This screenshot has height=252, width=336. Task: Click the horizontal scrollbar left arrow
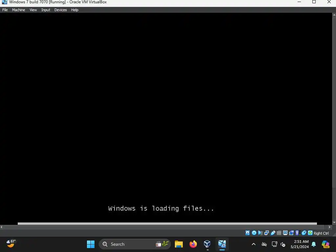click(x=2, y=227)
